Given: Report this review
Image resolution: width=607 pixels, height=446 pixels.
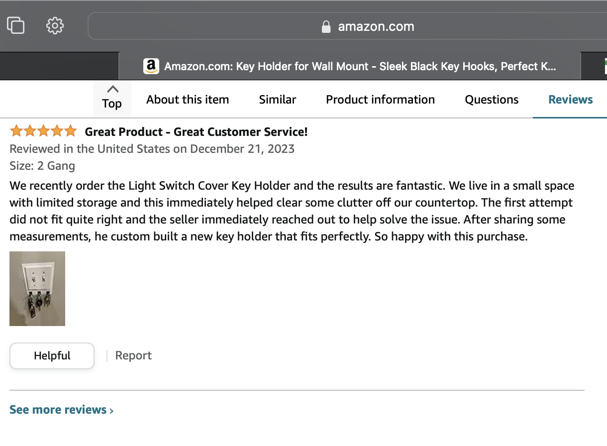Looking at the screenshot, I should click(133, 355).
